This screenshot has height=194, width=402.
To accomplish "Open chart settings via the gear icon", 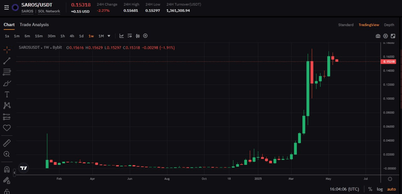I will tap(385, 36).
